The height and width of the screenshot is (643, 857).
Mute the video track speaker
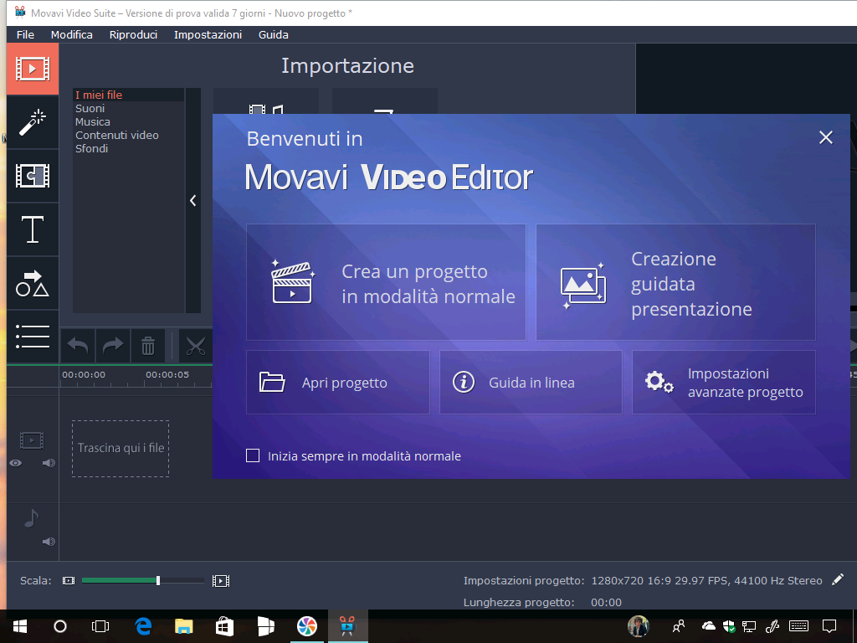point(49,463)
